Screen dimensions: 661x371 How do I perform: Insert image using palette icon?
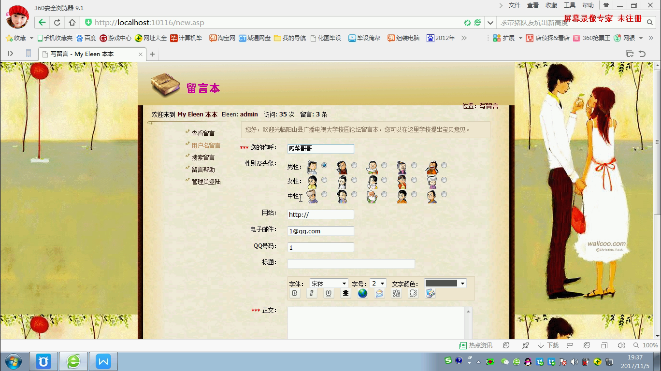click(x=430, y=293)
